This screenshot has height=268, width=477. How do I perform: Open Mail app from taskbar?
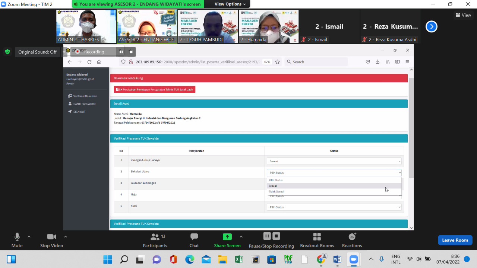click(x=206, y=259)
